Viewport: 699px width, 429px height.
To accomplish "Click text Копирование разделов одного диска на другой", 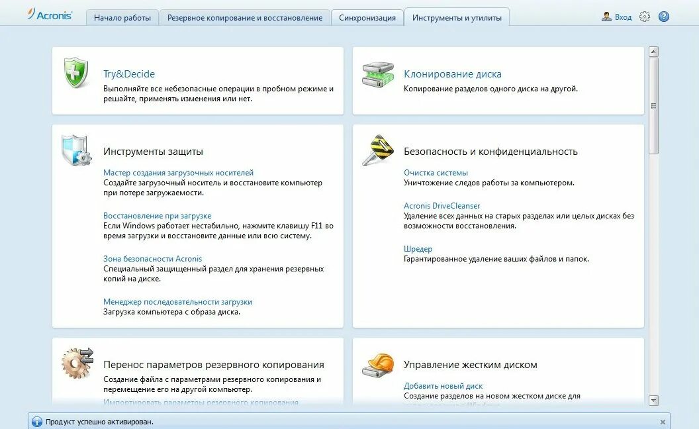I will coord(490,89).
